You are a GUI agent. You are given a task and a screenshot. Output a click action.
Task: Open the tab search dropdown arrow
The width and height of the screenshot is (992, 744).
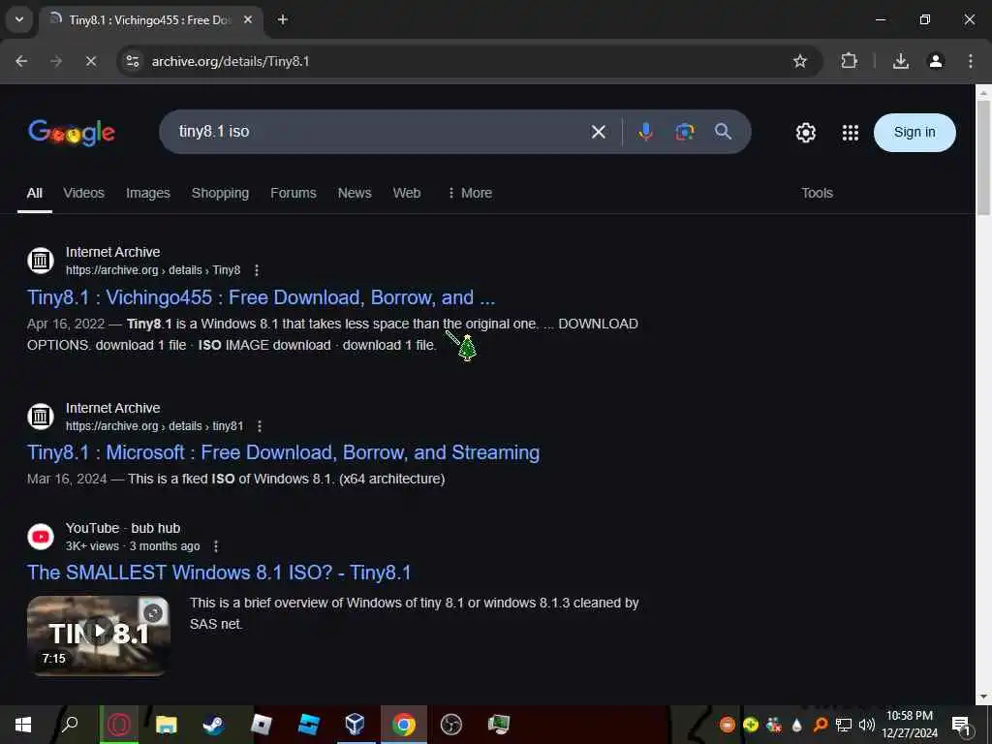pos(19,19)
